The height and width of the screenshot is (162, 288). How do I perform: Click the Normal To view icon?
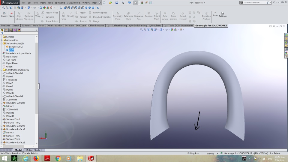click(x=61, y=8)
